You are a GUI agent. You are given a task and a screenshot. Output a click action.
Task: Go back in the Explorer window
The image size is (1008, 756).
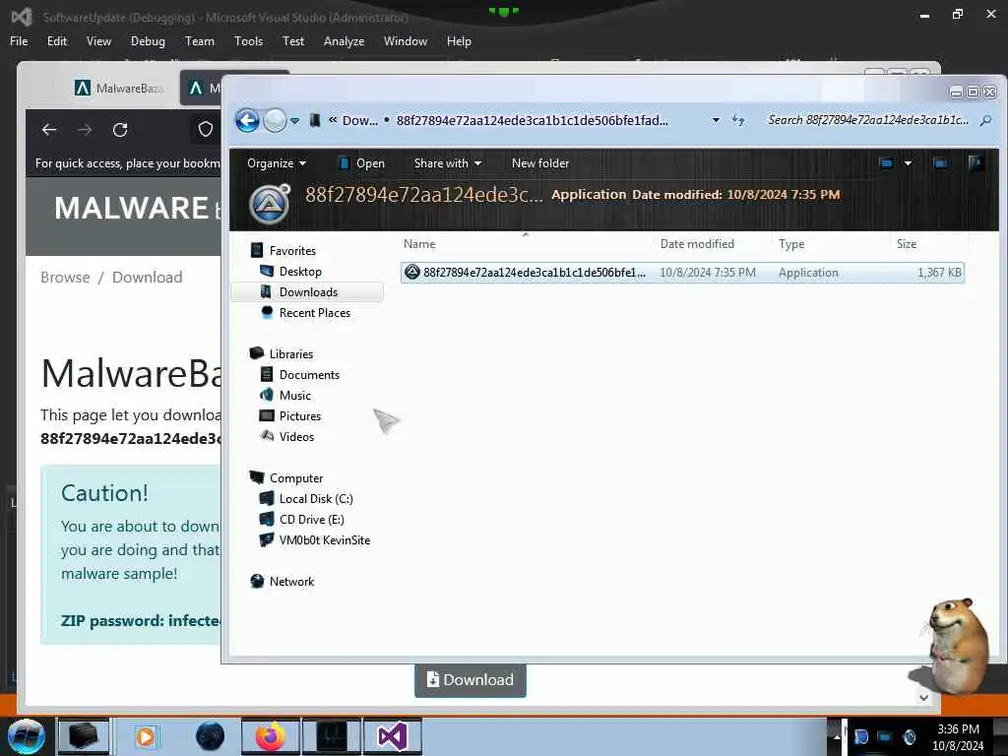click(x=247, y=120)
